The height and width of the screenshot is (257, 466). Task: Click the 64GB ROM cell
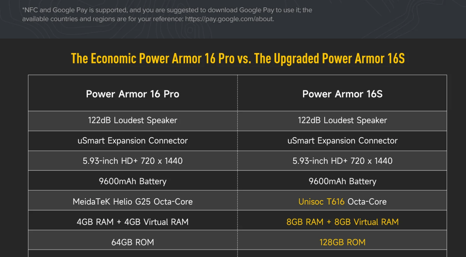point(133,242)
